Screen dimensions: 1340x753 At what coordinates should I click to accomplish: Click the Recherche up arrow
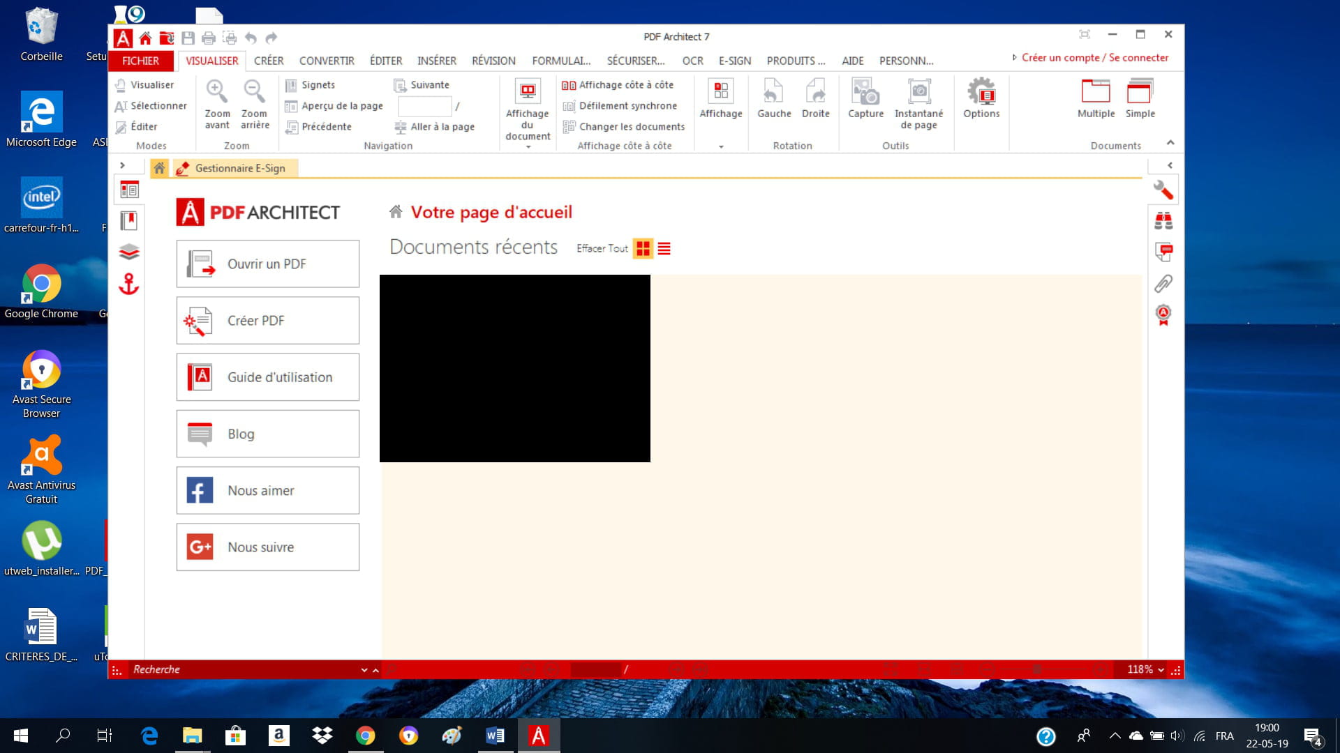(375, 670)
